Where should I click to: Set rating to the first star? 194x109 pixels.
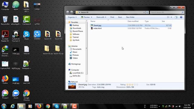click(x=127, y=84)
